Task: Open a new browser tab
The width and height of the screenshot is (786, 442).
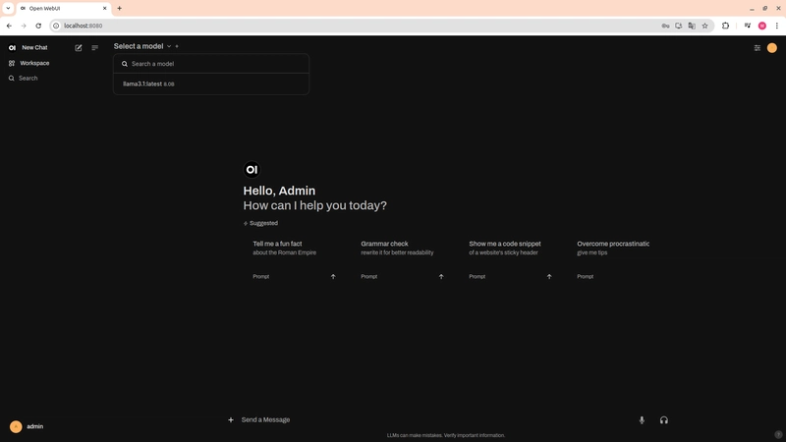Action: (x=119, y=8)
